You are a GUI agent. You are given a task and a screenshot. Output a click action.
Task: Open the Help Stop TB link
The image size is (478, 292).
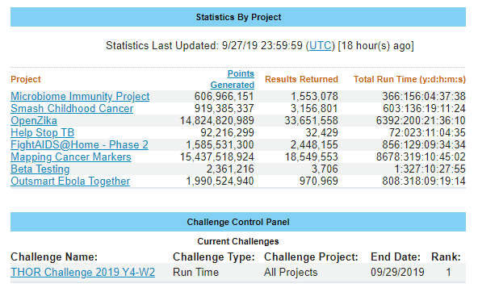coord(42,133)
